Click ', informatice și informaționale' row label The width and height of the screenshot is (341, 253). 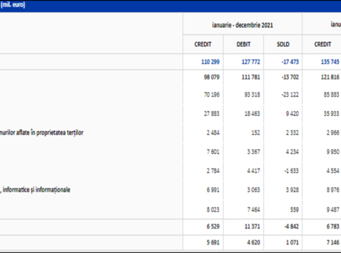pyautogui.click(x=35, y=190)
